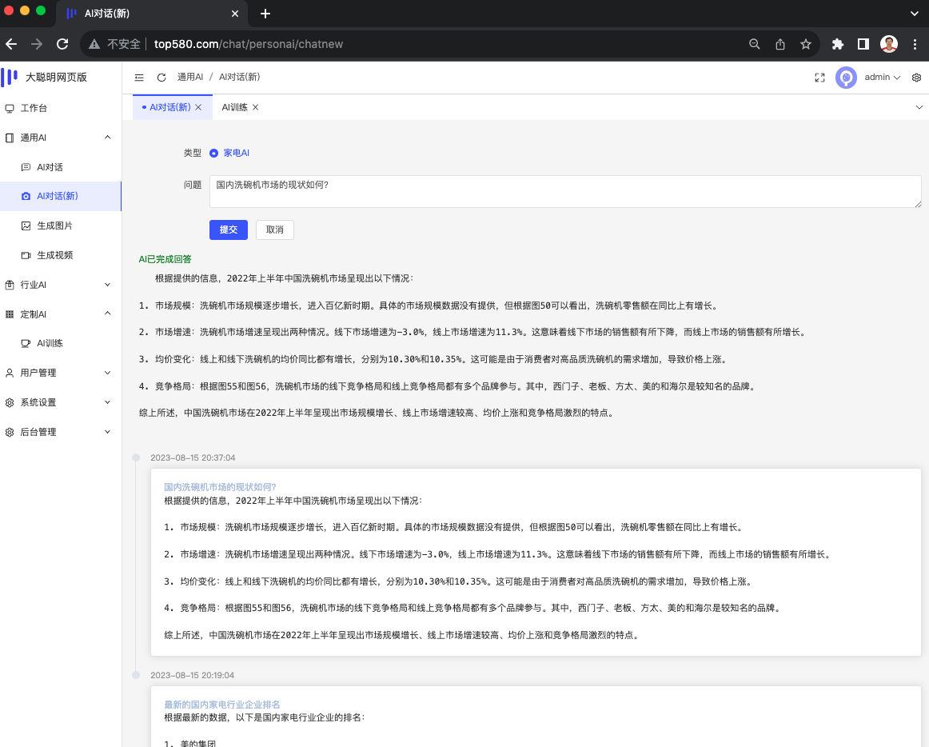Expand the 行业AI sidebar menu
The width and height of the screenshot is (929, 747).
(x=61, y=285)
